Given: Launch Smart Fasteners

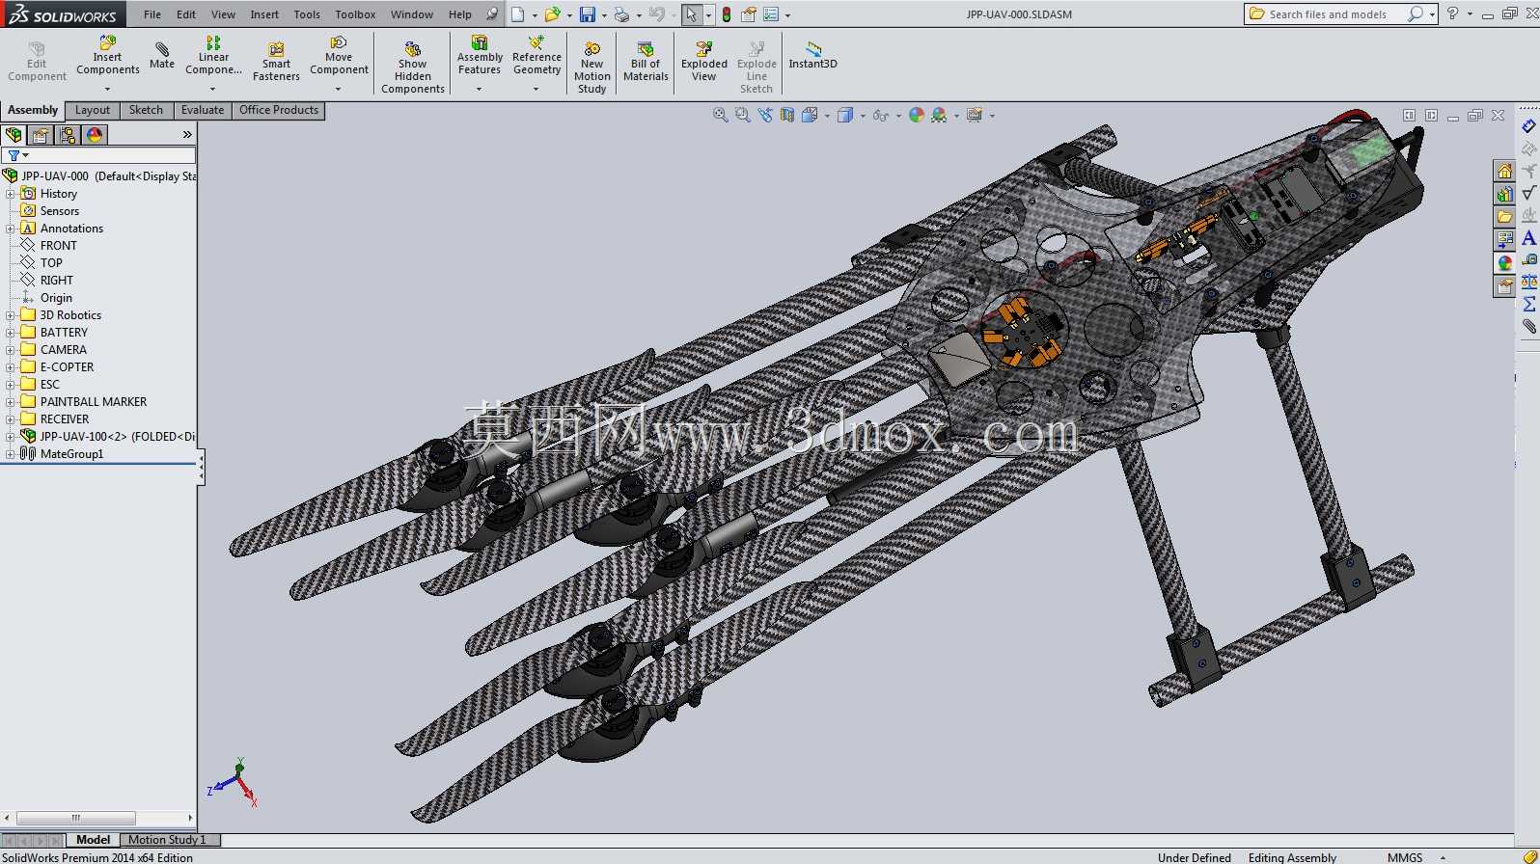Looking at the screenshot, I should 276,62.
